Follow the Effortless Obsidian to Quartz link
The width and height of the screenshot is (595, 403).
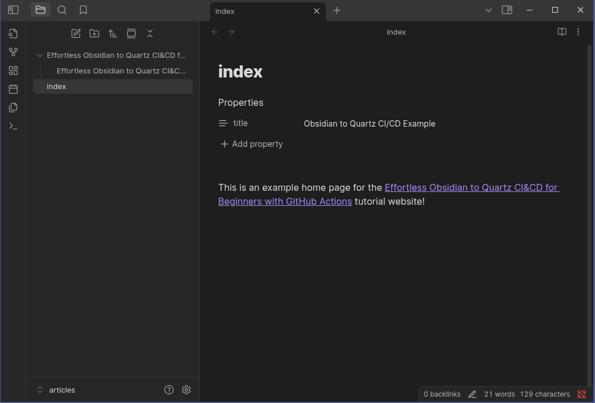471,187
